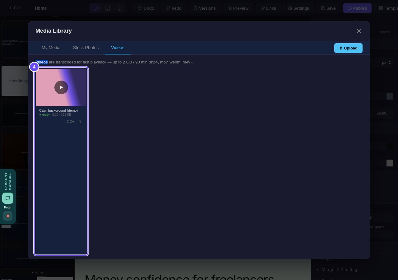Delete the Calm background video
This screenshot has height=280, width=398.
[80, 122]
